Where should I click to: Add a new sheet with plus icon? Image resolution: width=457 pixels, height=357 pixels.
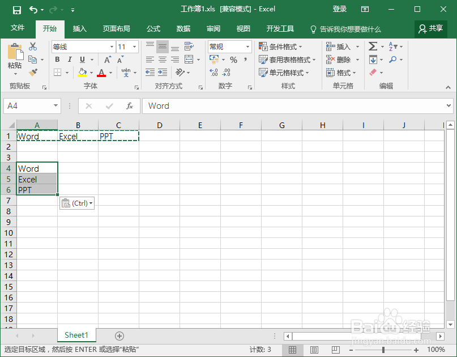[119, 336]
